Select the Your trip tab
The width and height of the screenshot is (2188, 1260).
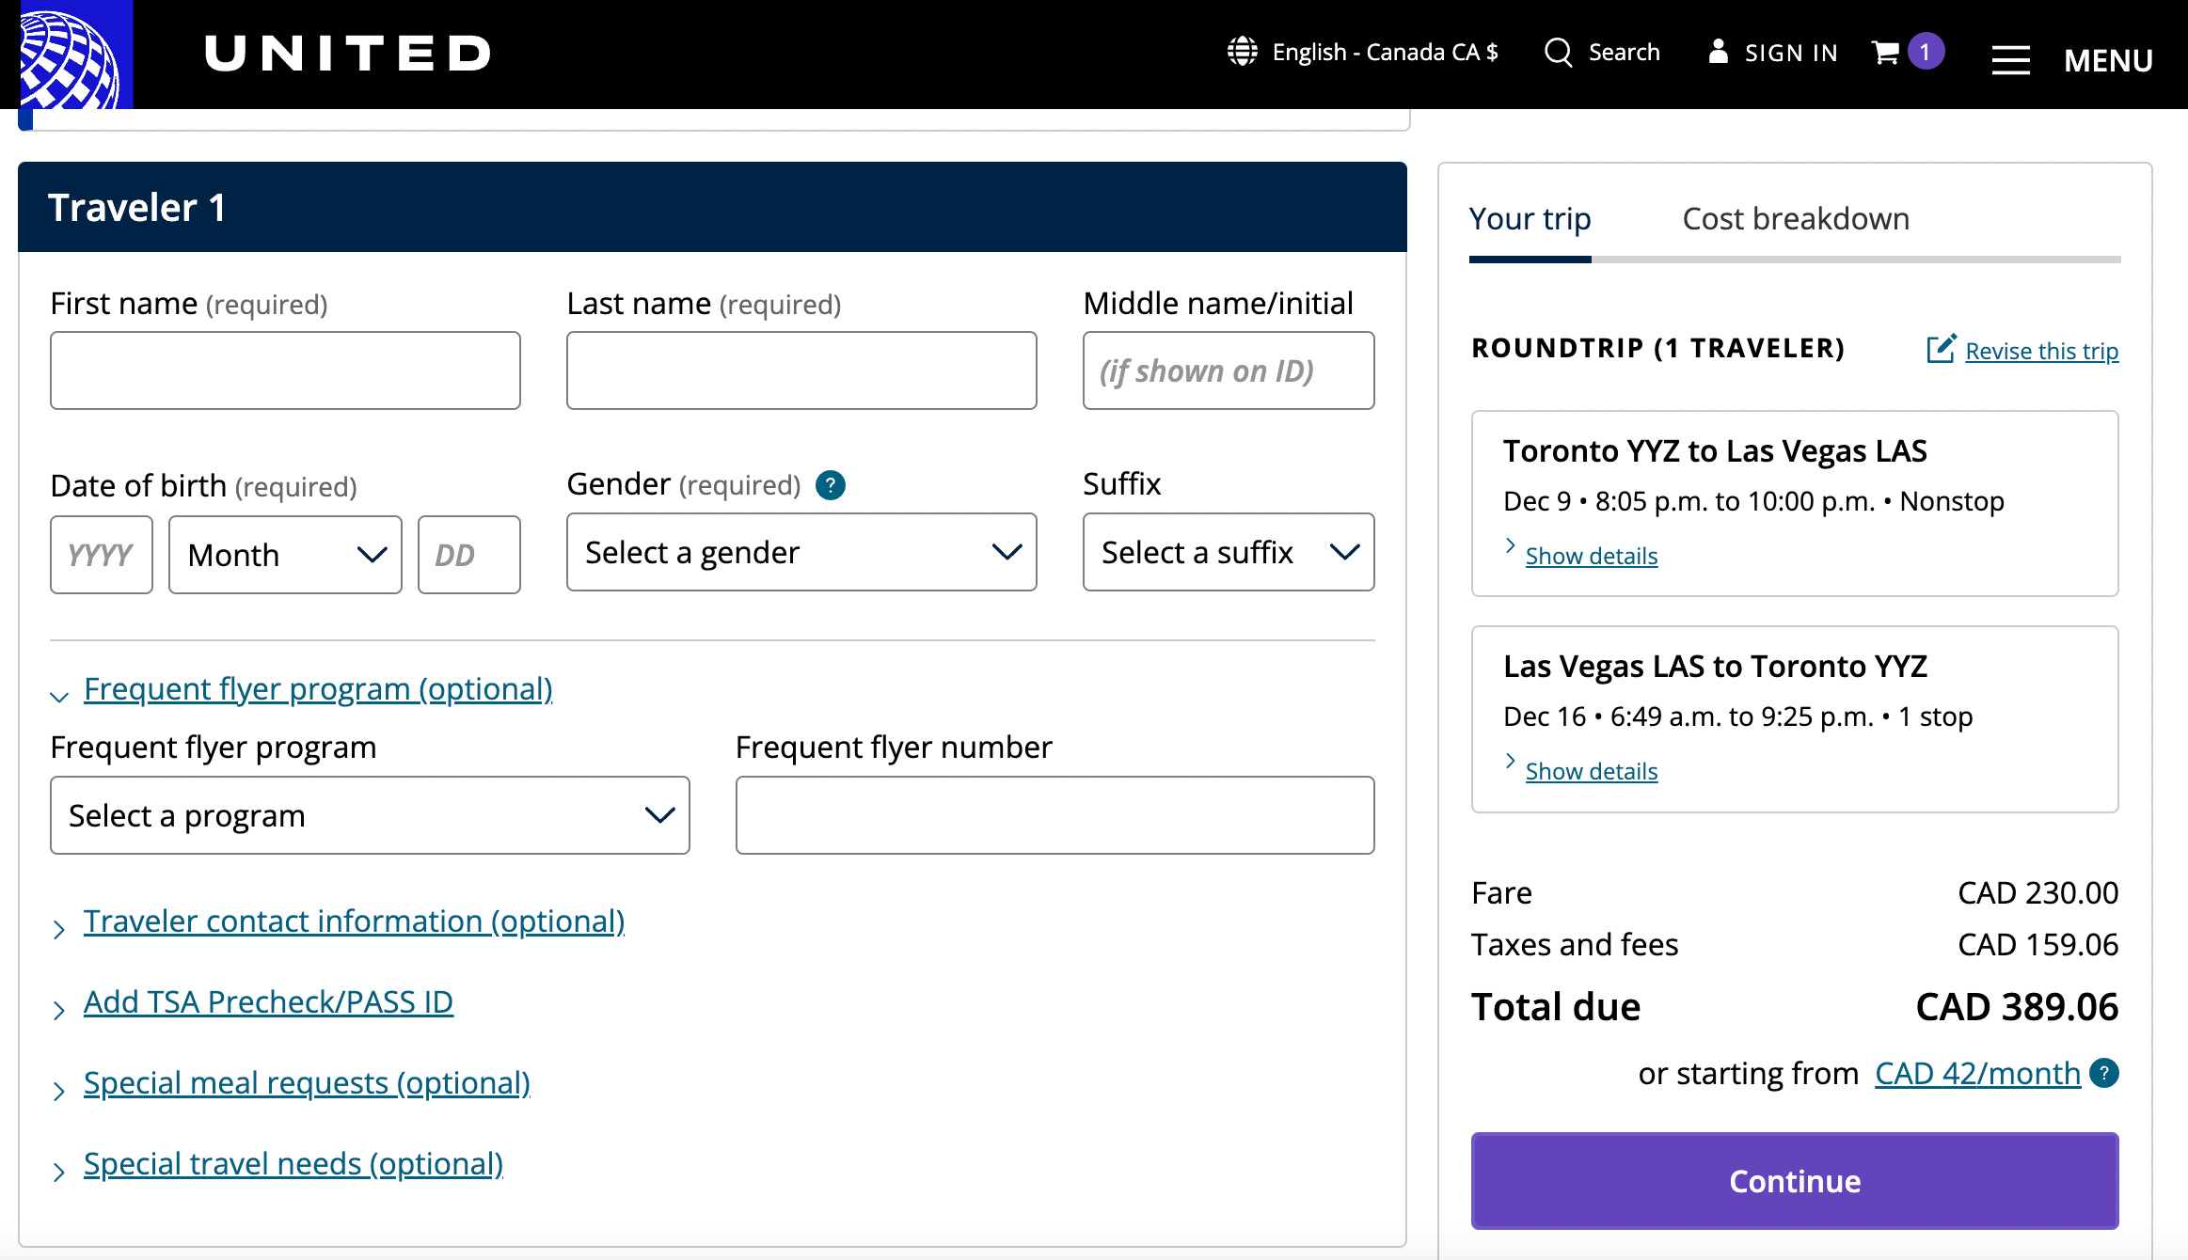(x=1530, y=219)
